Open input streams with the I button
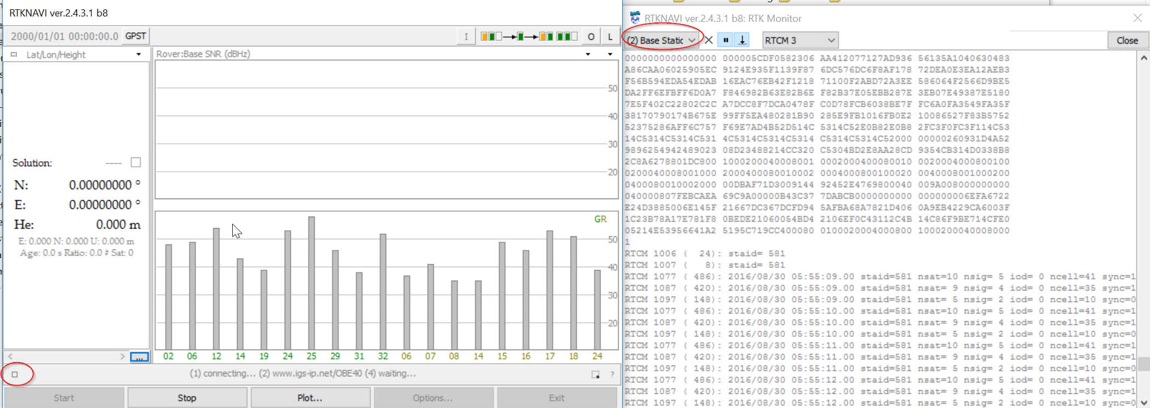This screenshot has height=408, width=1150. [x=466, y=37]
